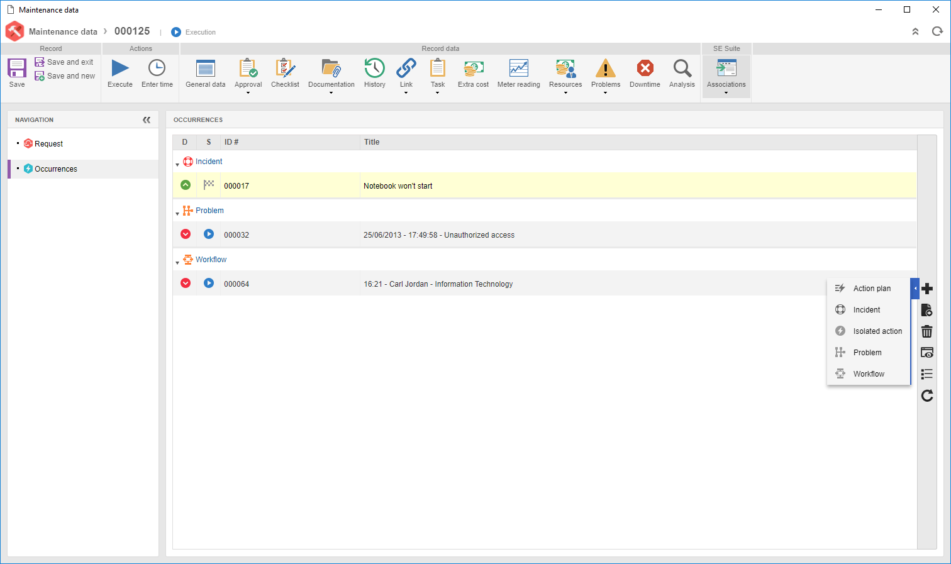The width and height of the screenshot is (951, 564).
Task: Click Save and exit
Action: 64,62
